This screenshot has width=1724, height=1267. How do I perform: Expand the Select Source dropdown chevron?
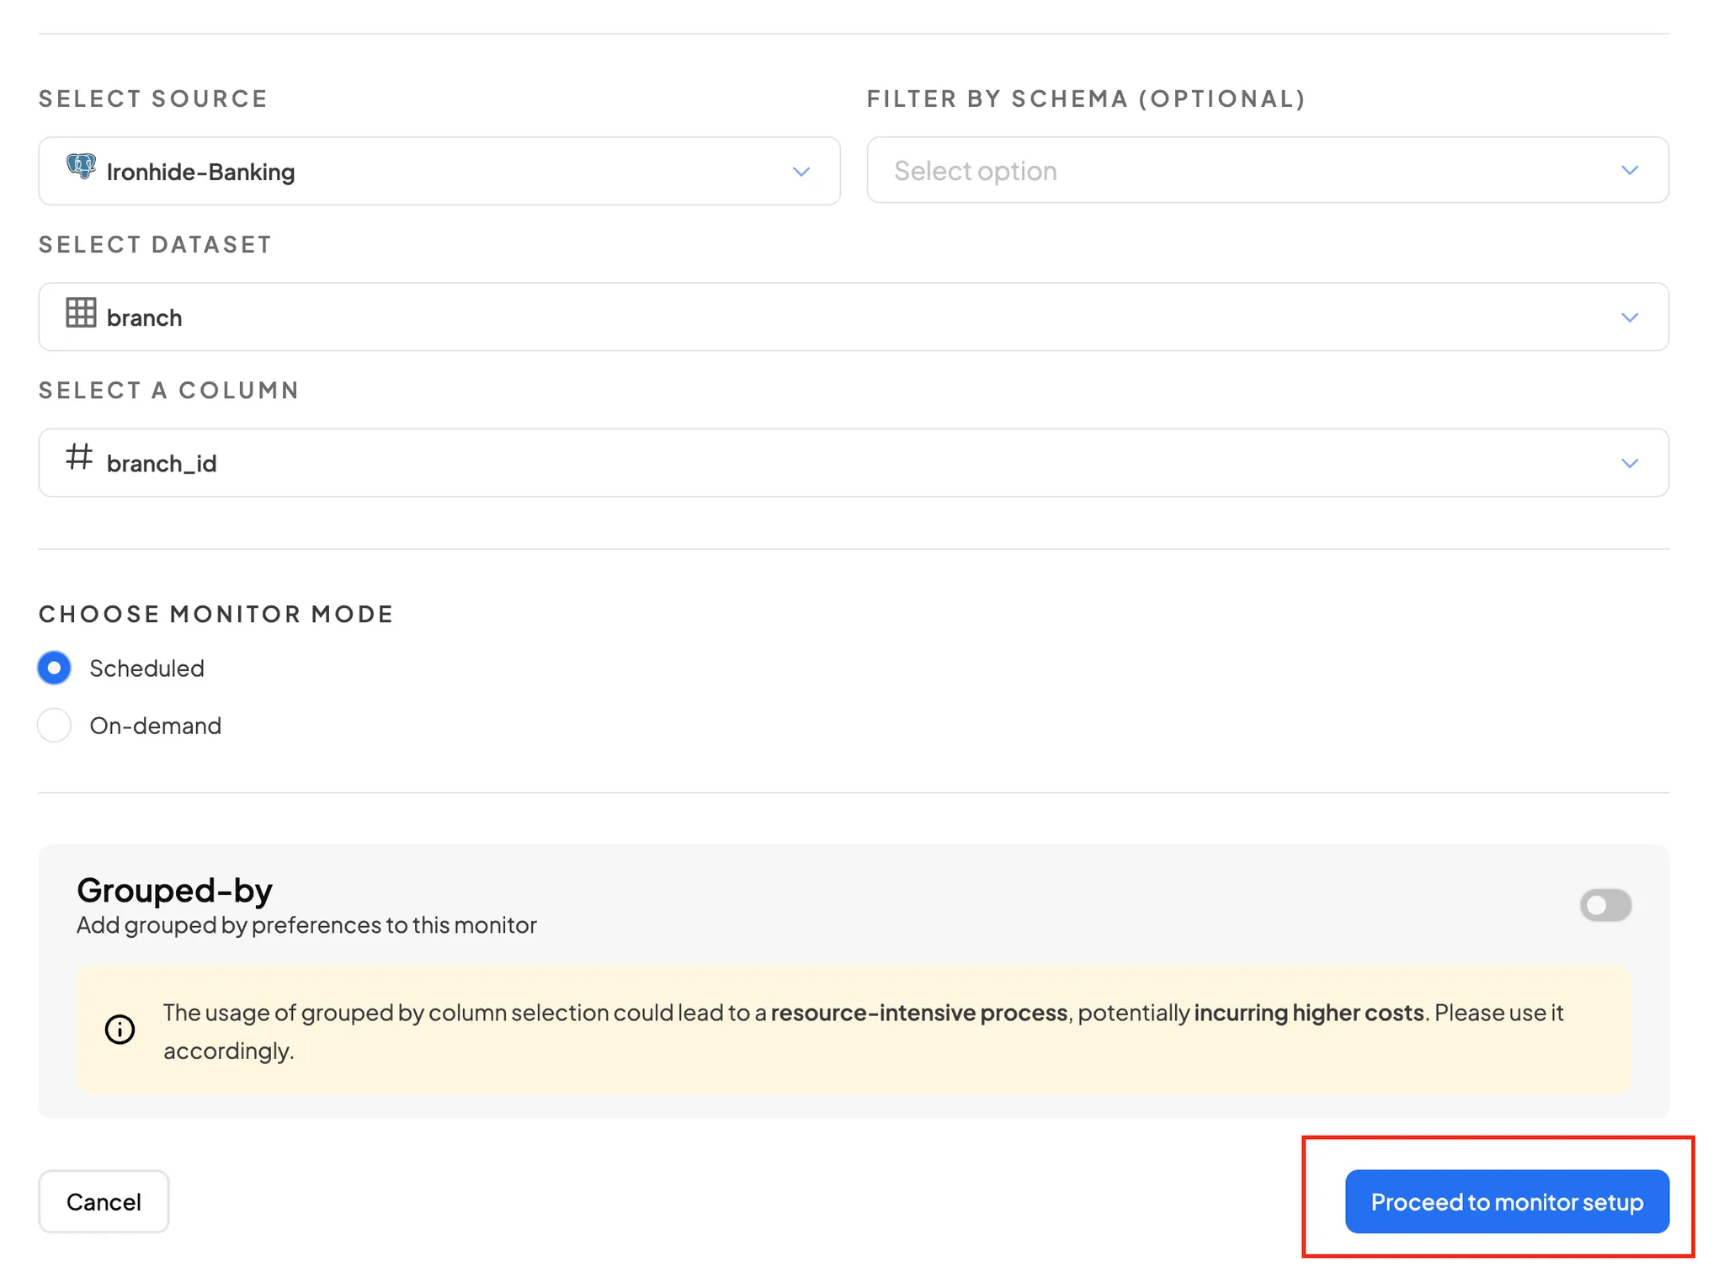801,172
